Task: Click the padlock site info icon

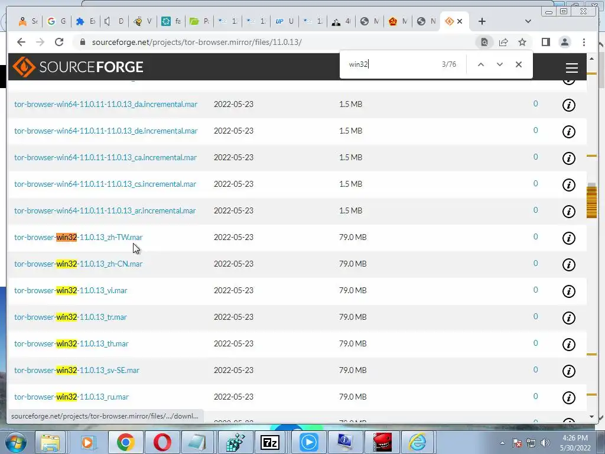Action: (x=83, y=42)
